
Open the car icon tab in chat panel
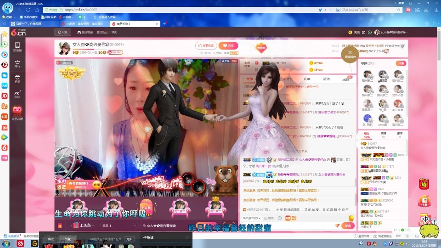tap(346, 79)
